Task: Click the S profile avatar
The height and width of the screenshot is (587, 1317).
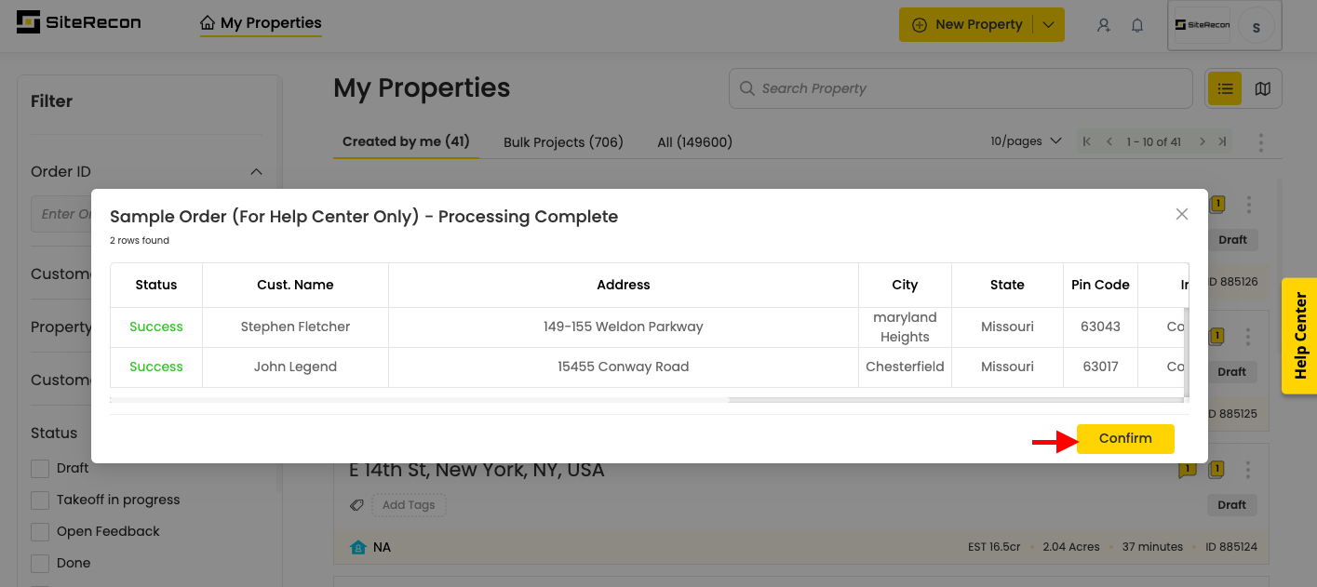Action: (1256, 27)
